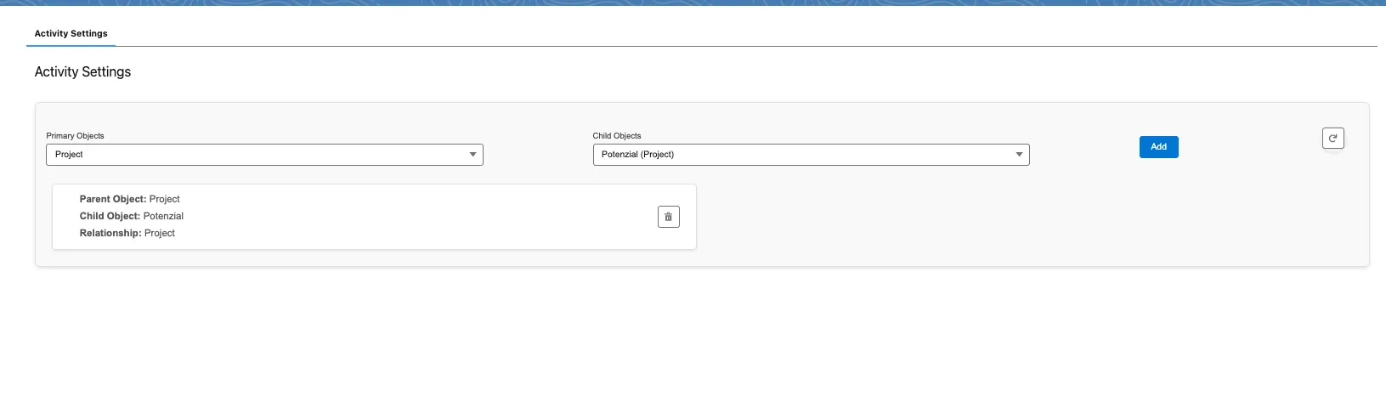Viewport: 1386px width, 414px height.
Task: Click empty white area inside relationship card
Action: pos(425,217)
